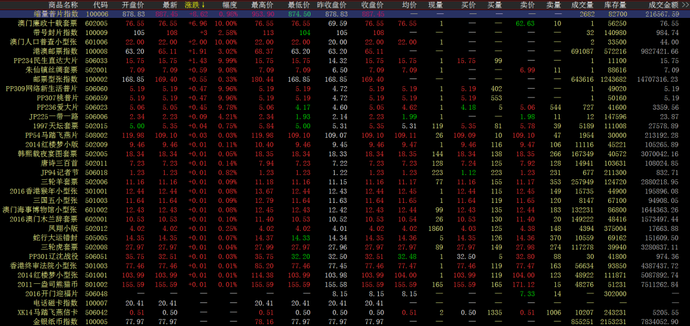Click the 商品名称 column header
The height and width of the screenshot is (326, 690).
63,5
